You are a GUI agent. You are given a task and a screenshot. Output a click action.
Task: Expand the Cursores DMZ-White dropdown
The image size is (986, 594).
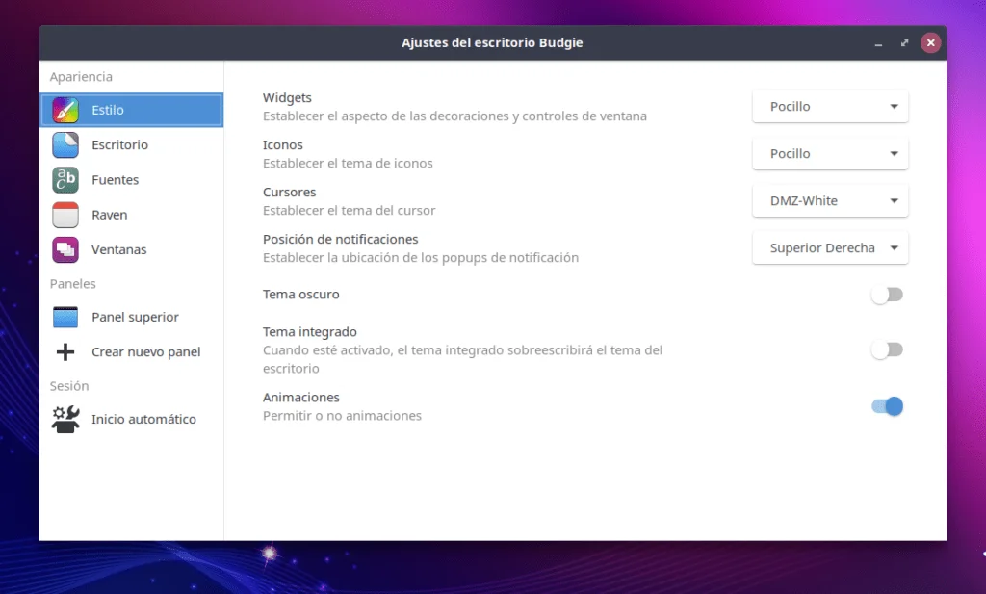coord(830,200)
